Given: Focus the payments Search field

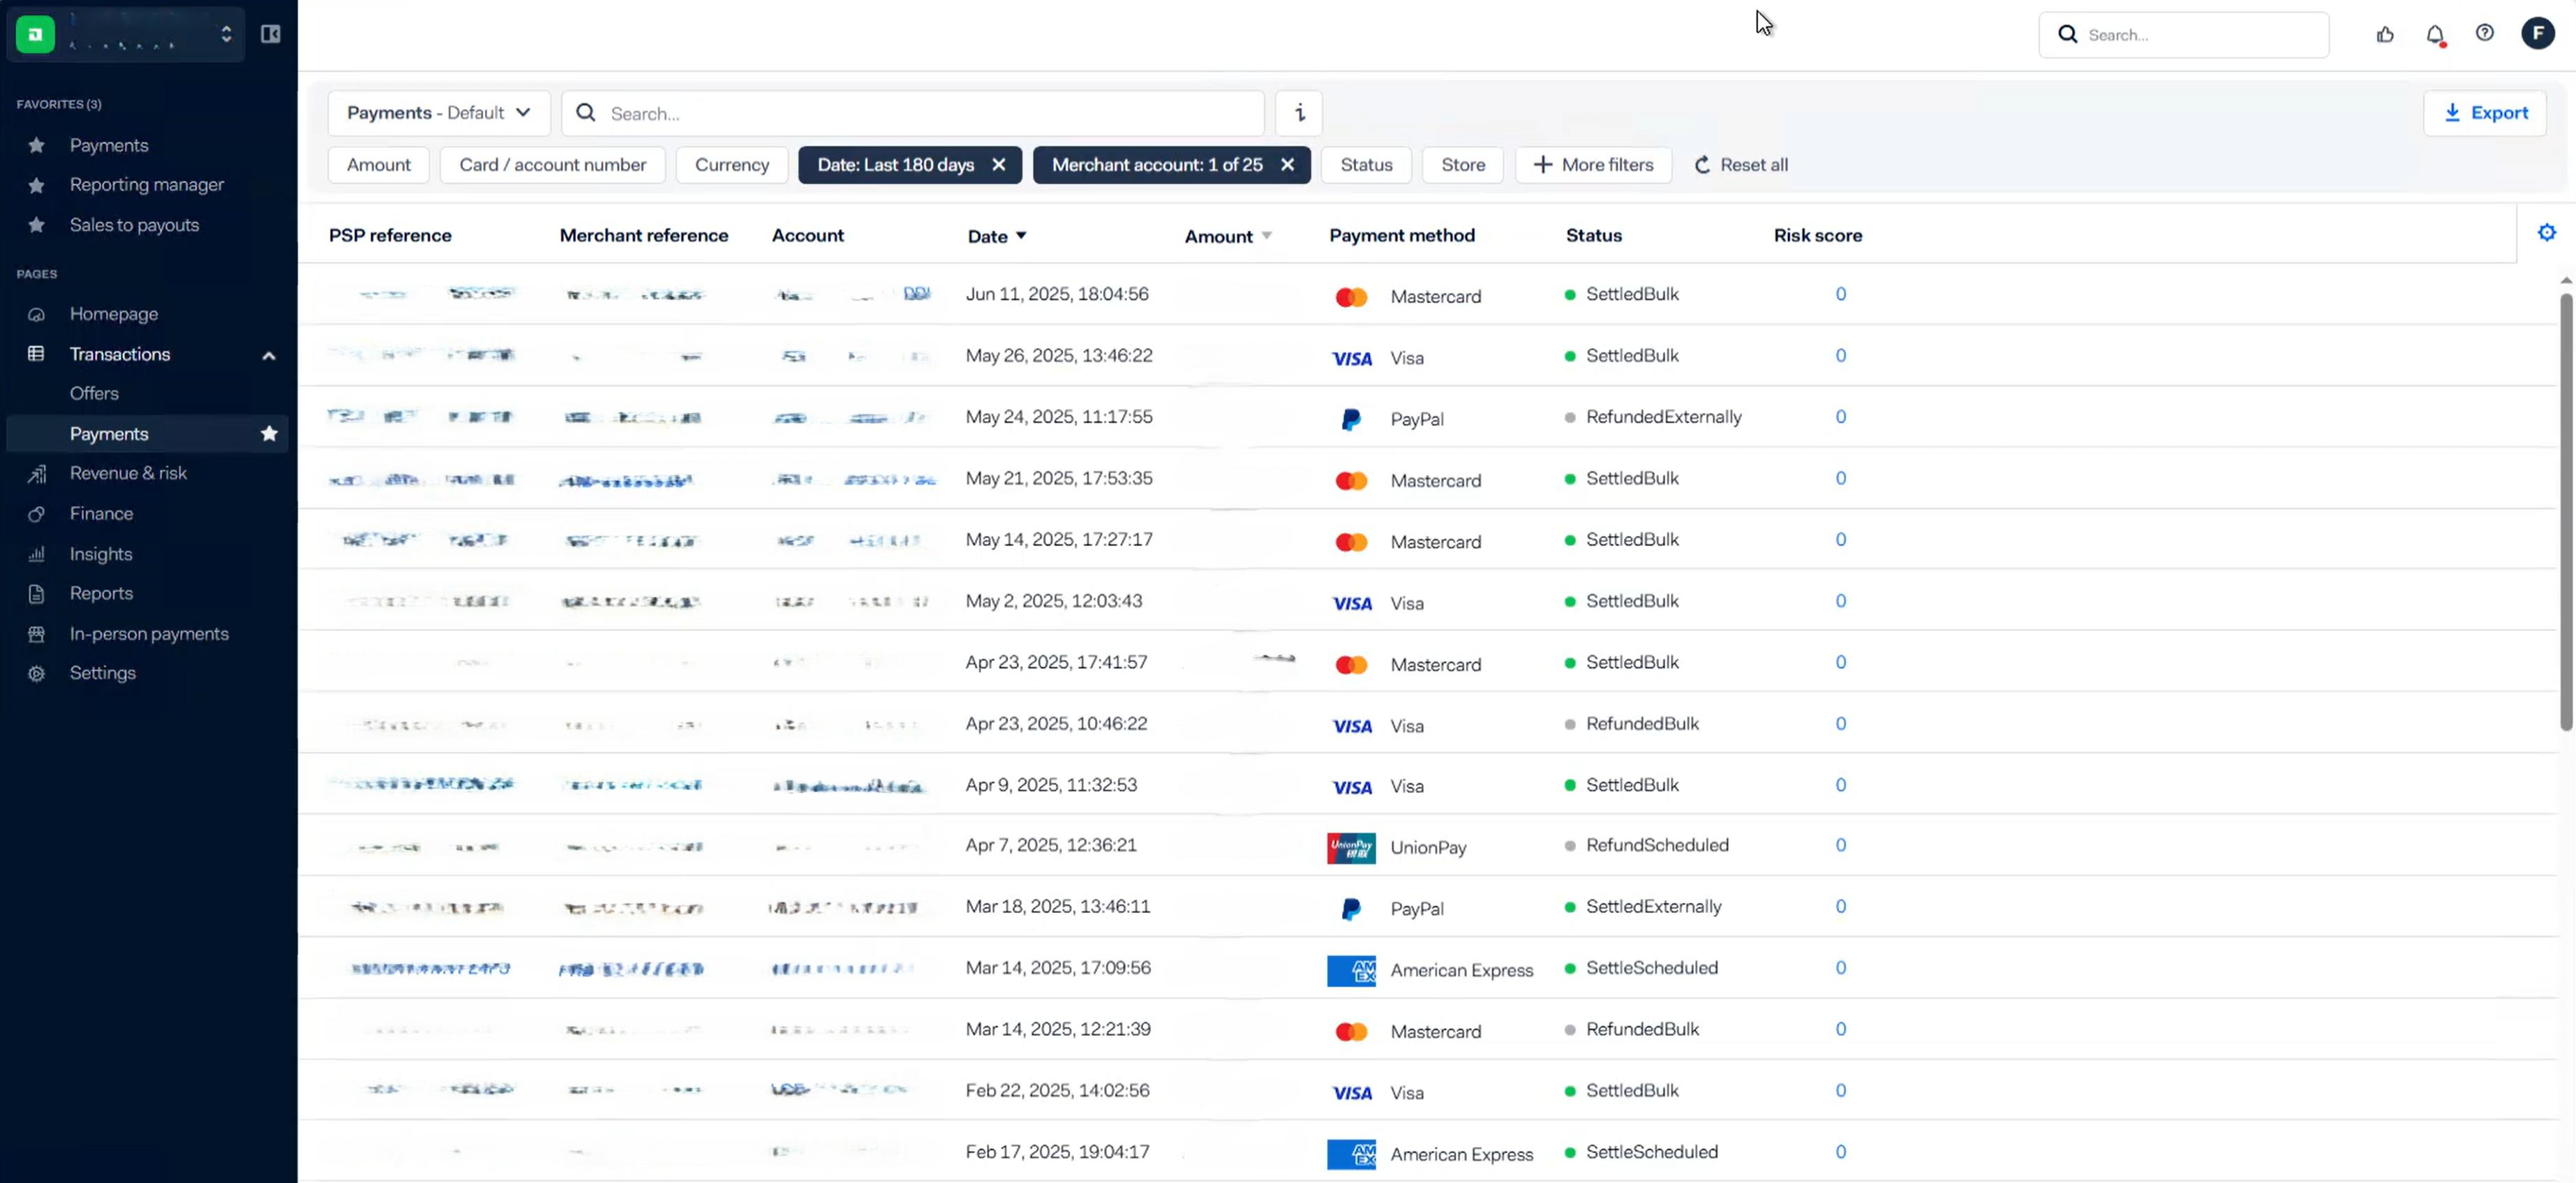Looking at the screenshot, I should point(913,113).
